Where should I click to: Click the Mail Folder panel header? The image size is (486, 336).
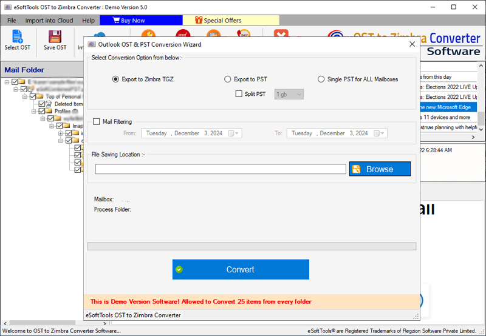[x=42, y=70]
